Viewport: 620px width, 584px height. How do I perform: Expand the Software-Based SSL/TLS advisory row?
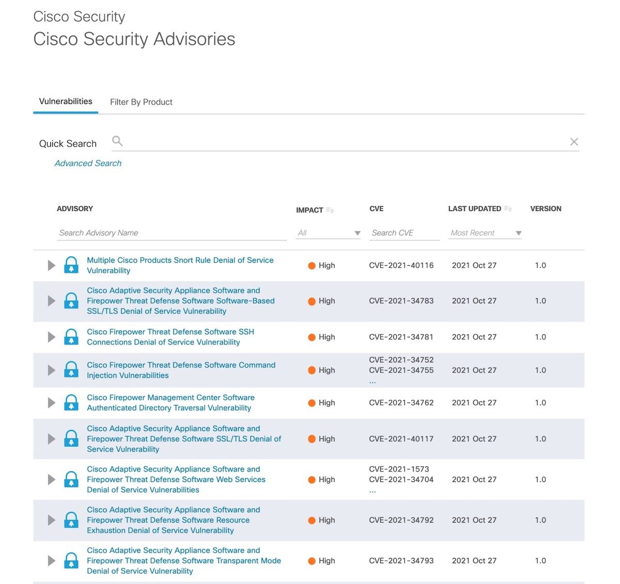tap(51, 301)
